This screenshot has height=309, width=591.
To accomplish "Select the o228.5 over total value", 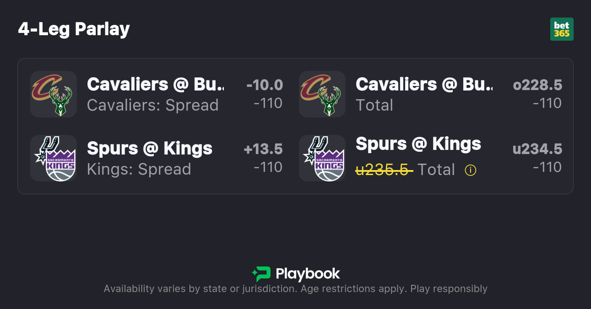I will [537, 85].
